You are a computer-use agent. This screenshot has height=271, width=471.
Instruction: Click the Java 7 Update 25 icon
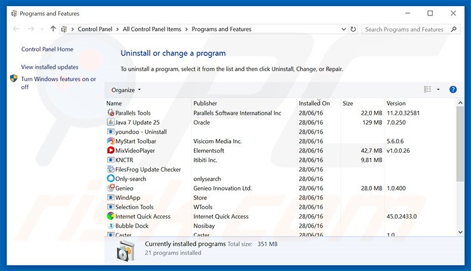[111, 122]
